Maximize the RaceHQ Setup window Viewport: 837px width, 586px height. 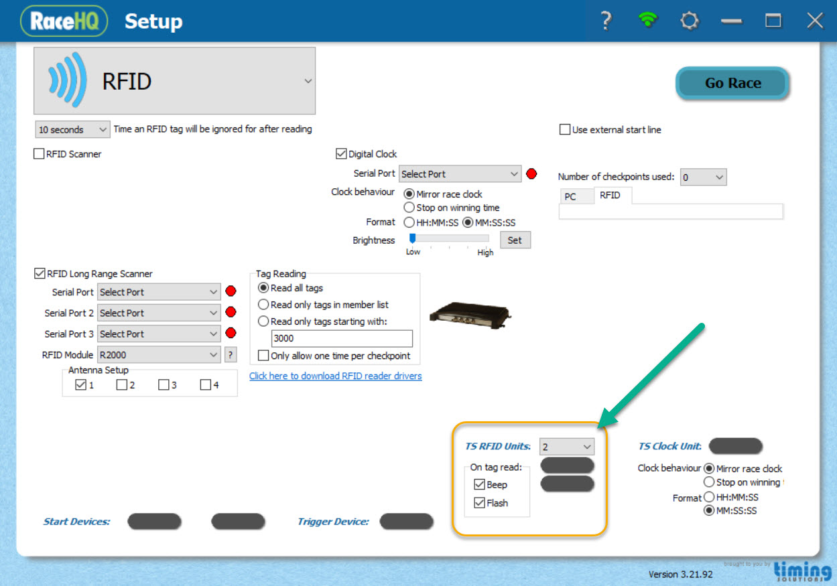(773, 21)
